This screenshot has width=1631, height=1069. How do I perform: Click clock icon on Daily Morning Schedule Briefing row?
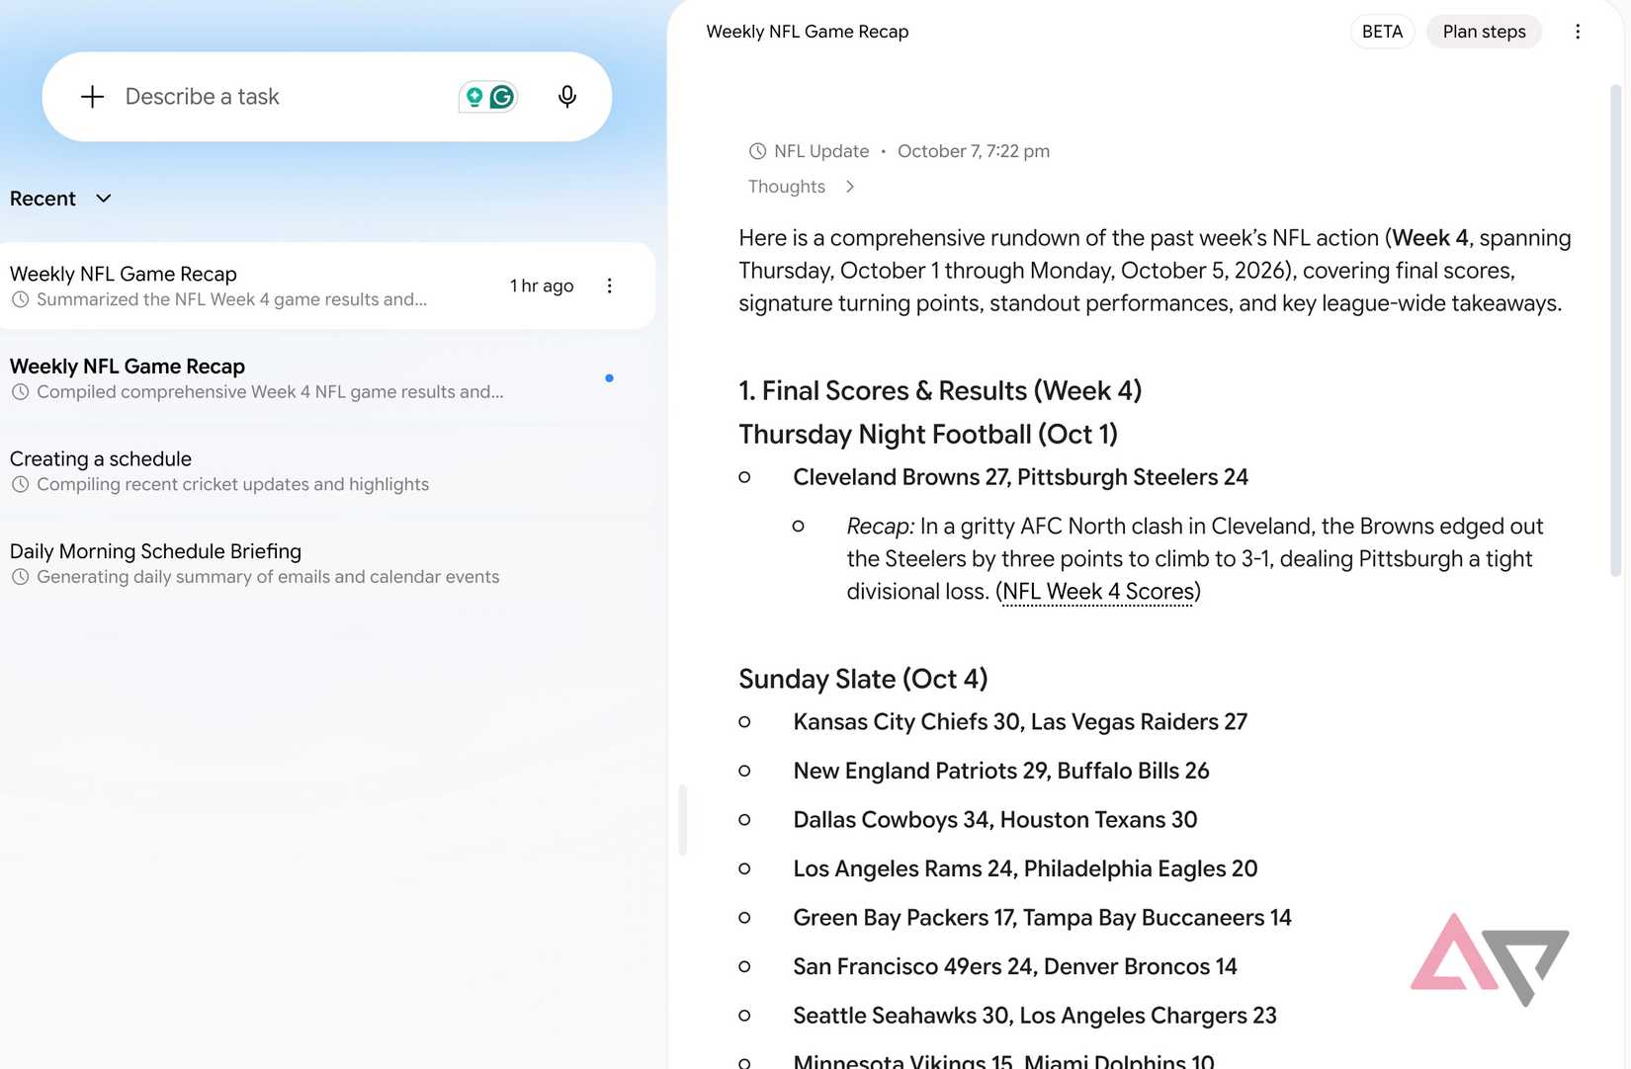pos(20,577)
